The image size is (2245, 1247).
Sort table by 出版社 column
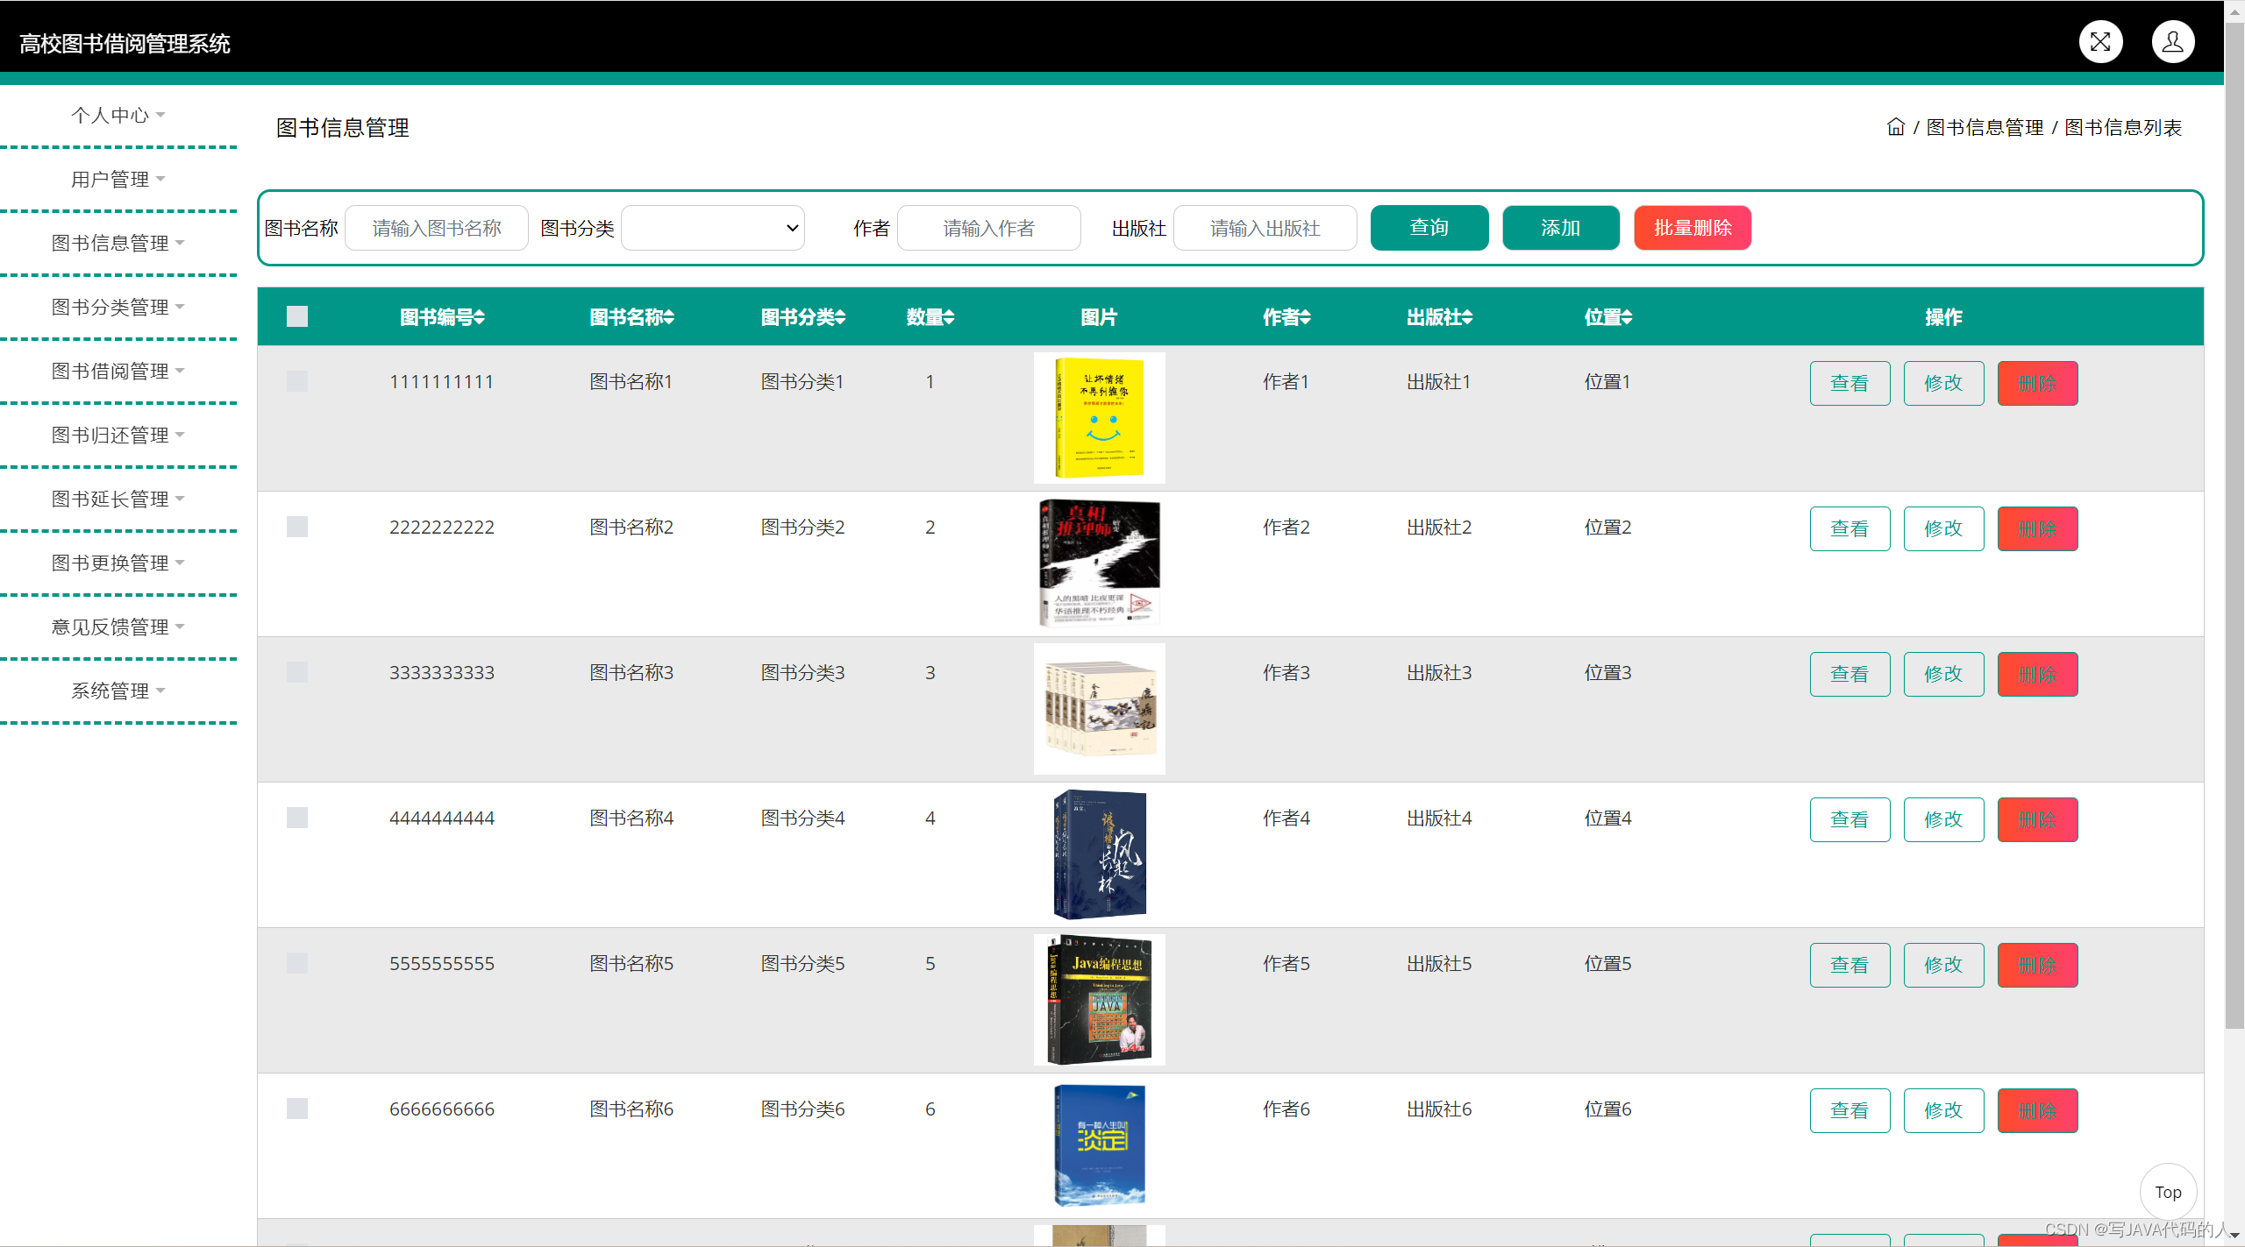coord(1439,317)
